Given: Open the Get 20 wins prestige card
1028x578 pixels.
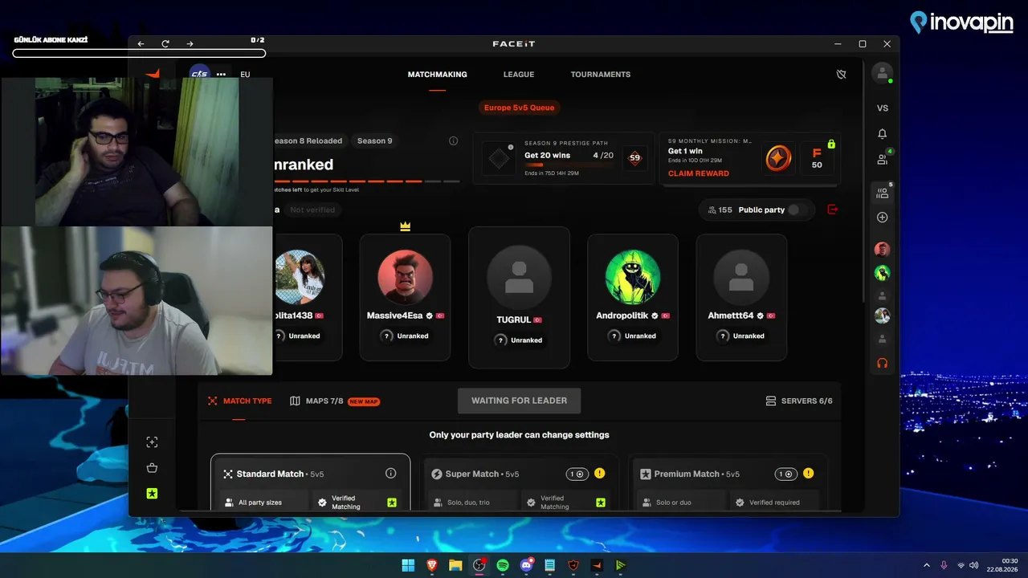Looking at the screenshot, I should point(565,158).
